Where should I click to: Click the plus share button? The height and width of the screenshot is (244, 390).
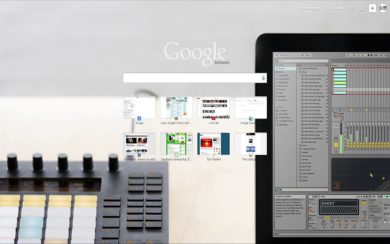tap(372, 8)
